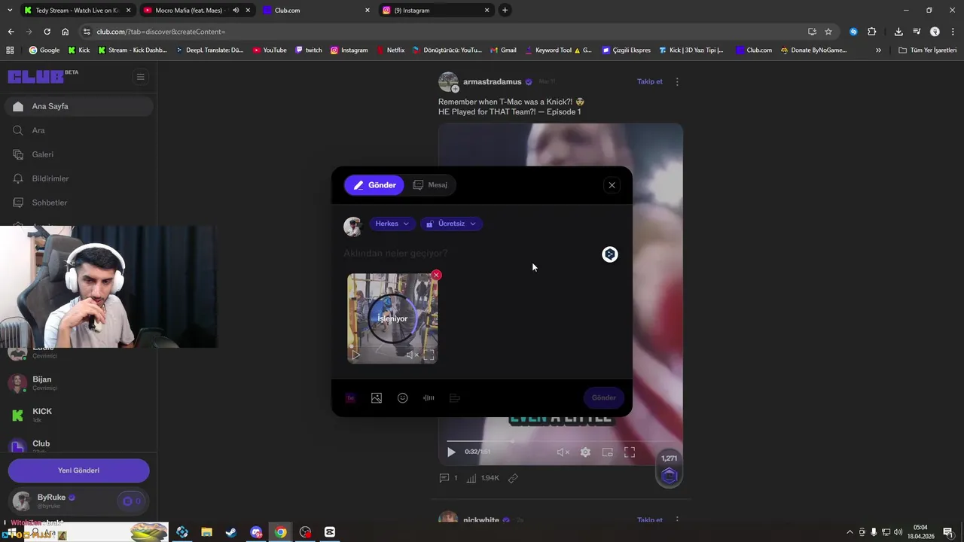Image resolution: width=964 pixels, height=542 pixels.
Task: Go to Ana Sayfa in sidebar
Action: (78, 106)
